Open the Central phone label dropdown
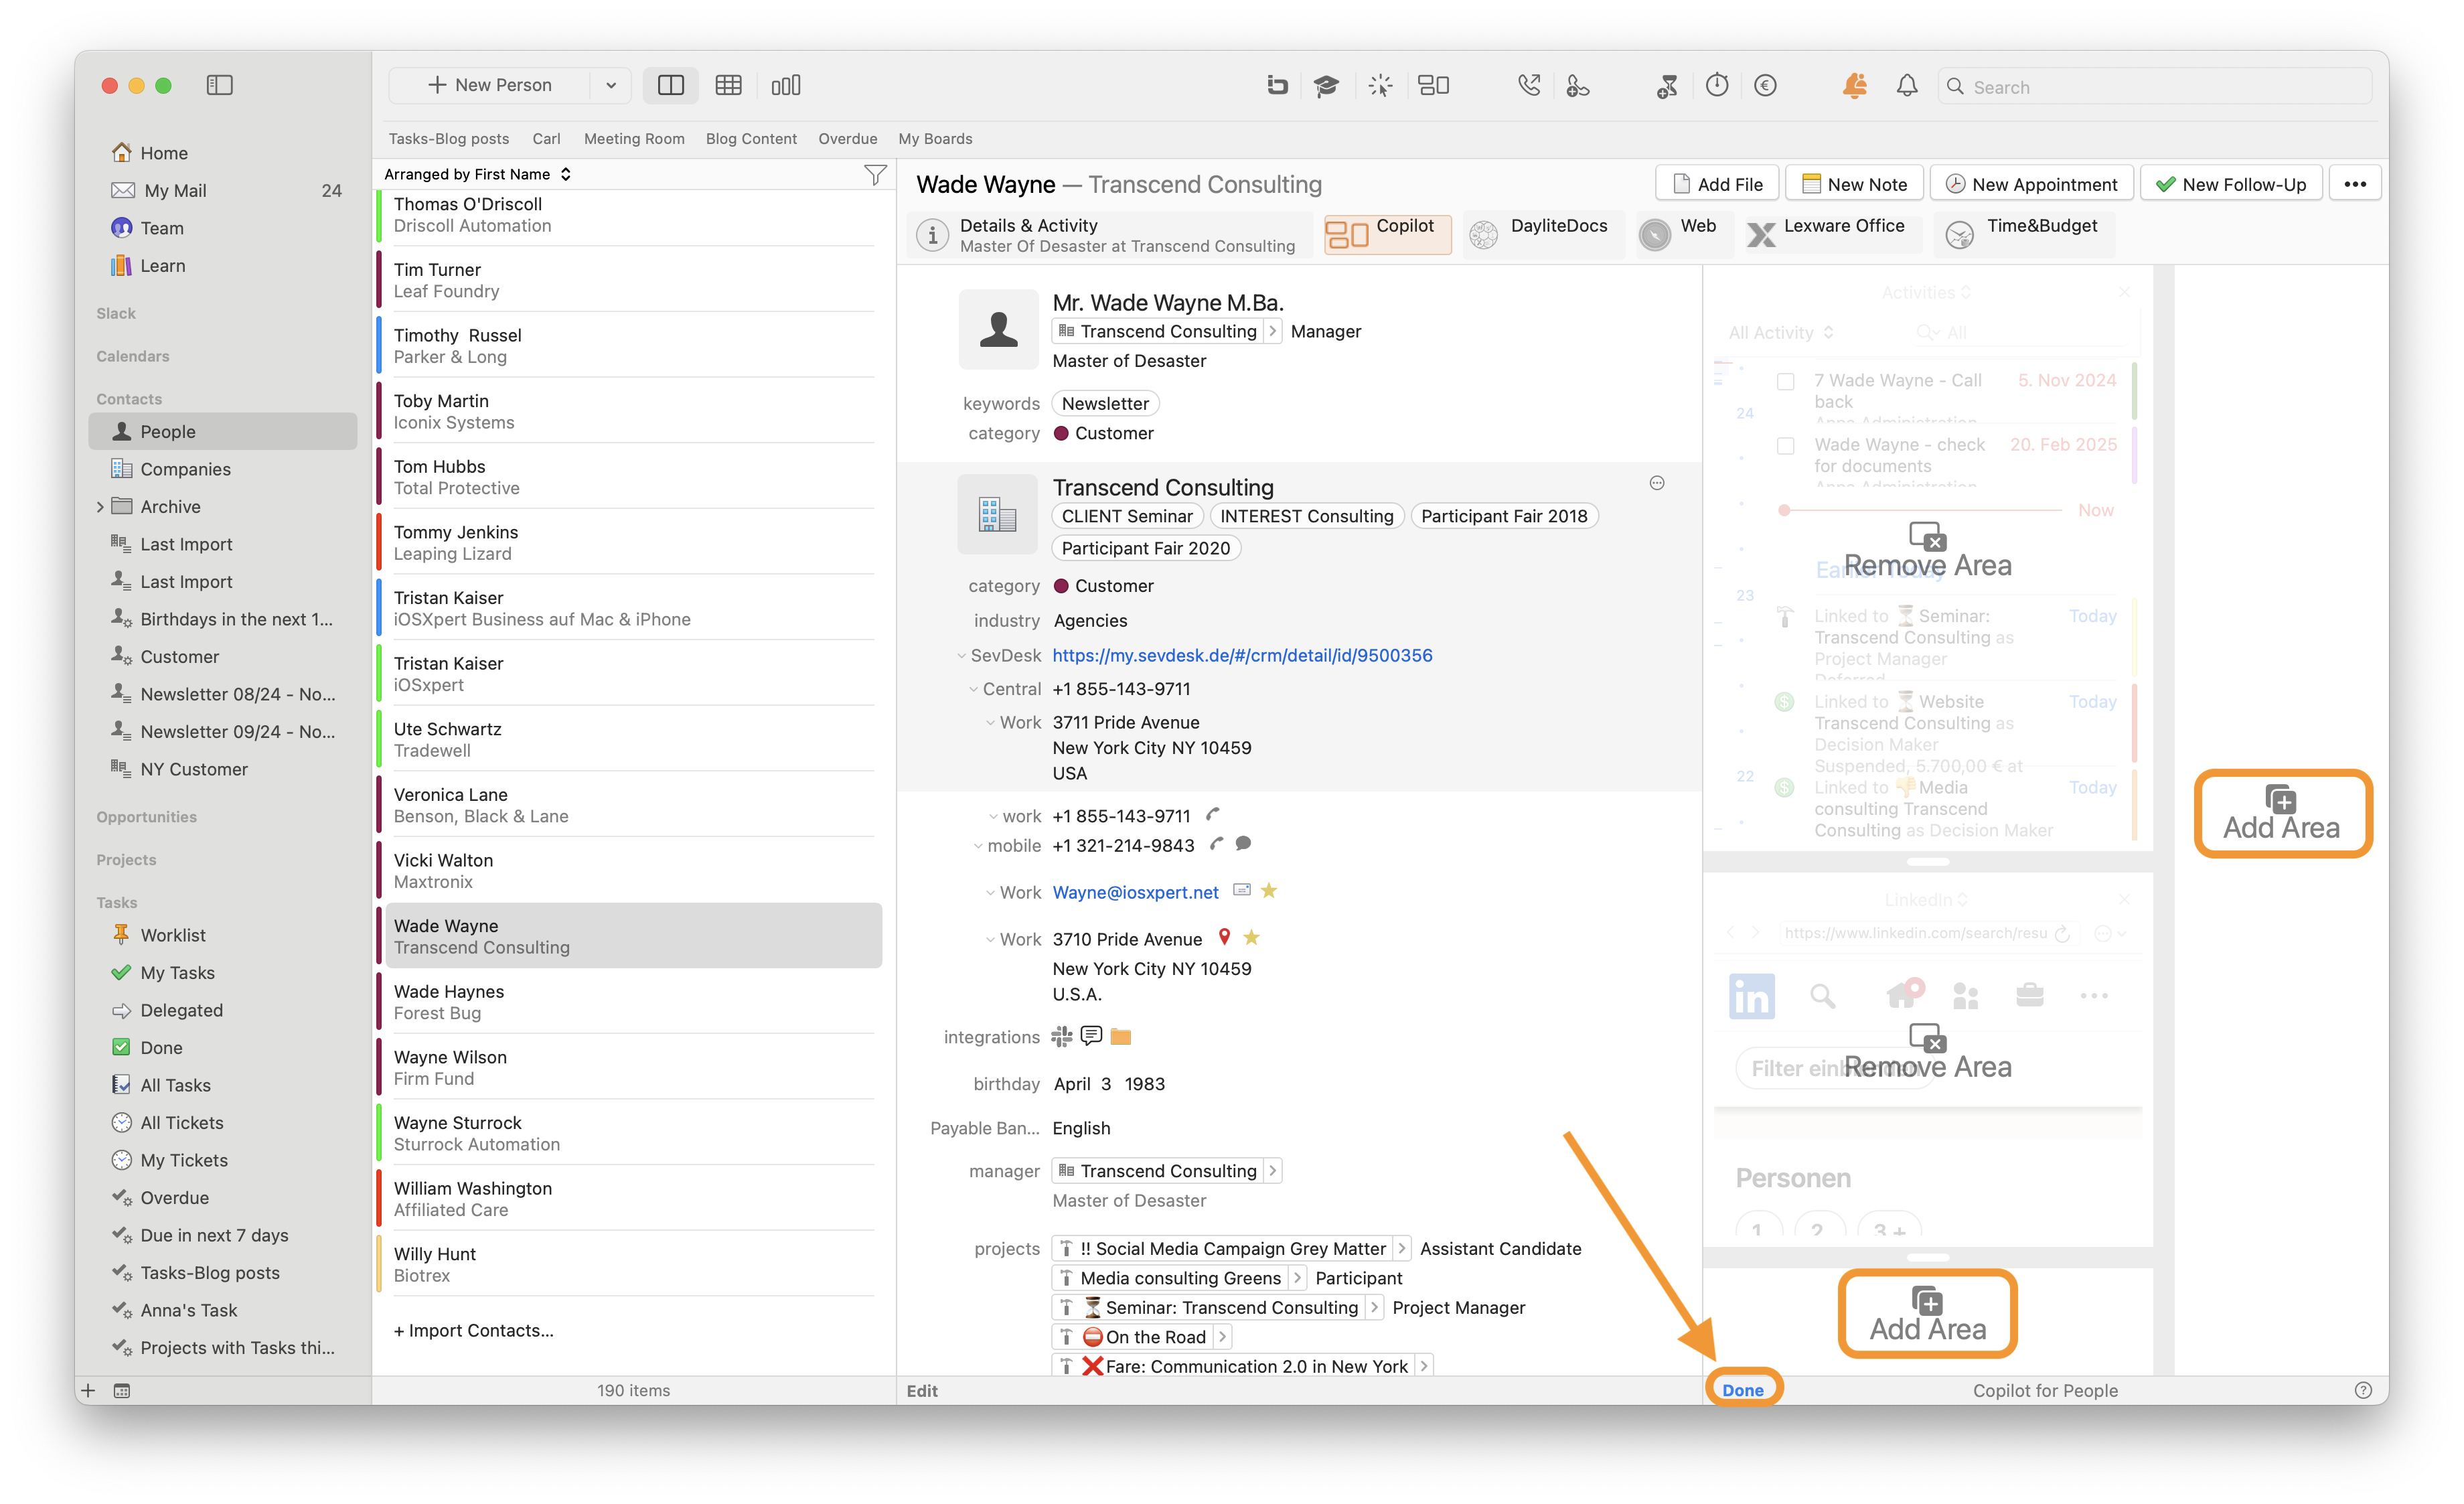Screen dimensions: 2464x1504 (x=973, y=689)
